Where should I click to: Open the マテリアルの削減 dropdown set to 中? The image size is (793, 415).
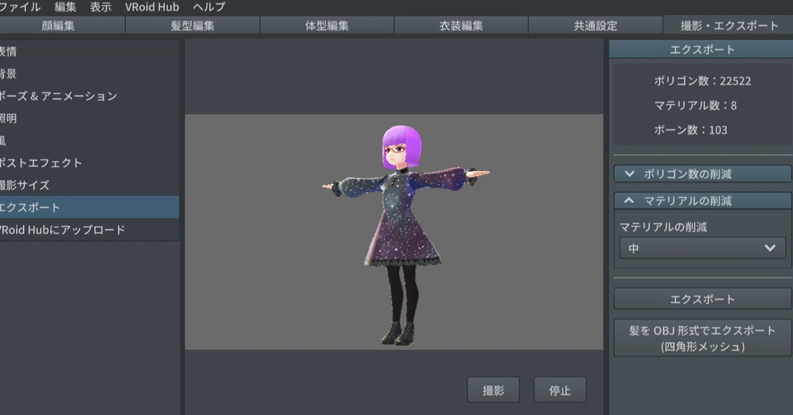(x=703, y=249)
